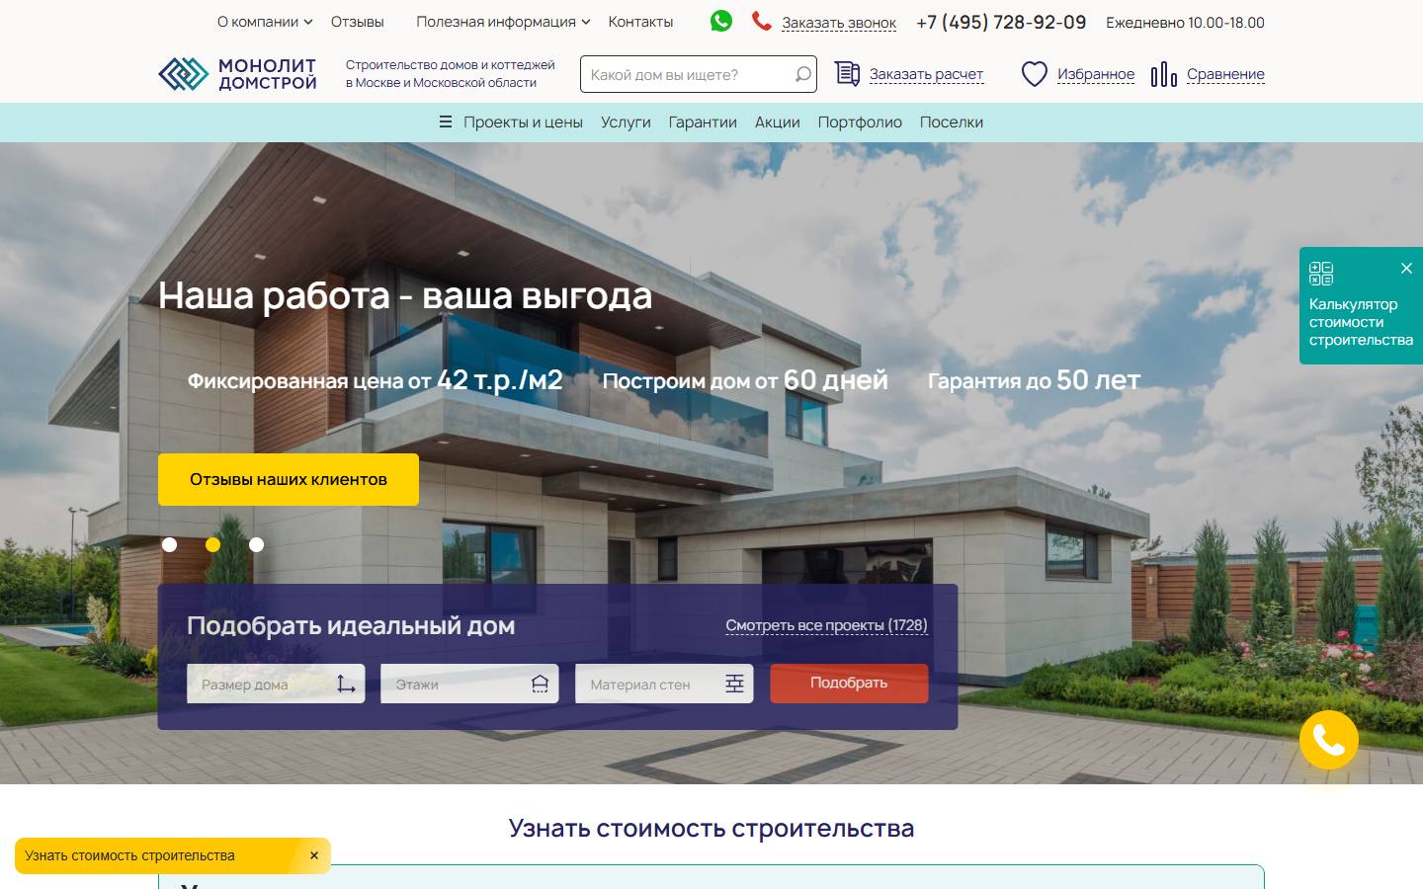Screen dimensions: 1423x889
Task: Click the search magnifier icon
Action: pyautogui.click(x=802, y=74)
